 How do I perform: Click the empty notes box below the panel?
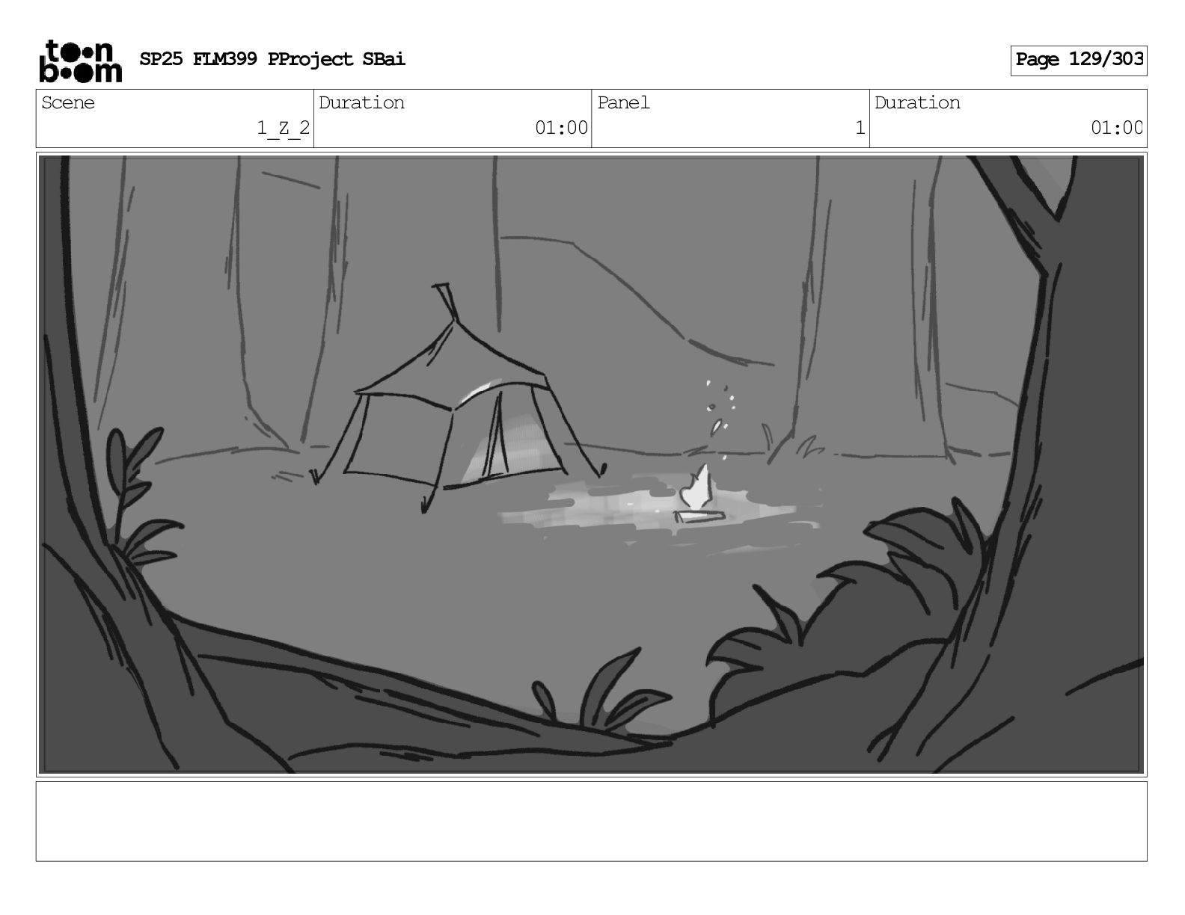coord(592,822)
